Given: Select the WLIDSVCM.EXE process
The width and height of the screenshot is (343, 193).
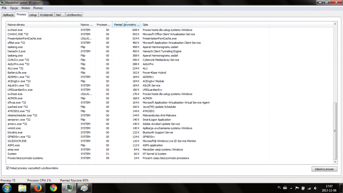Looking at the screenshot, I should click(x=170, y=141).
